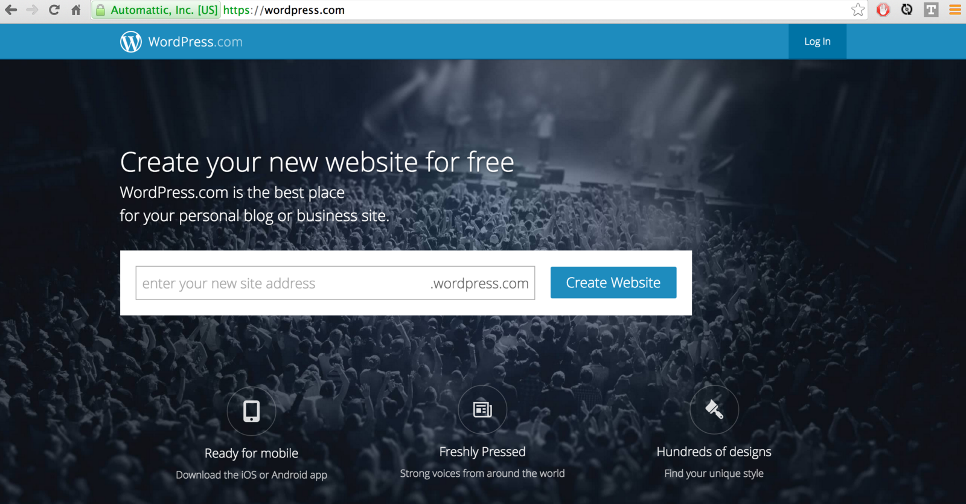Click the Log In button
The height and width of the screenshot is (504, 966).
817,42
